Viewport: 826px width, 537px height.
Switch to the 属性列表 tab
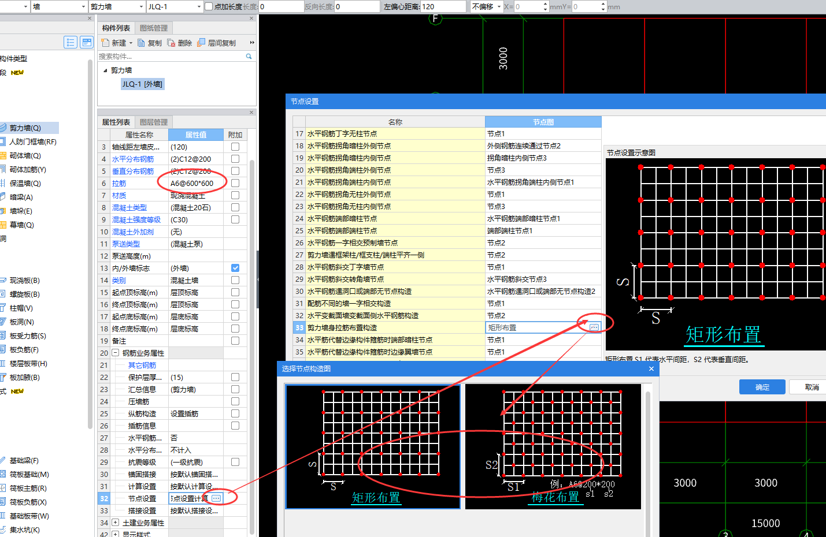tap(116, 122)
